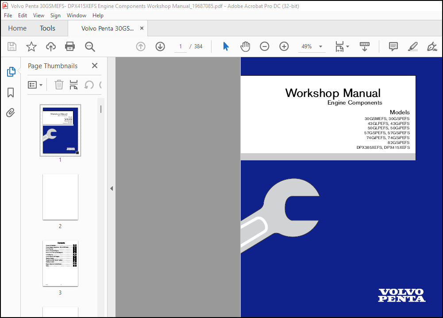Viewport: 443px width, 318px height.
Task: Click the DPX385XEFS, DPX415XEFS model line
Action: [383, 147]
